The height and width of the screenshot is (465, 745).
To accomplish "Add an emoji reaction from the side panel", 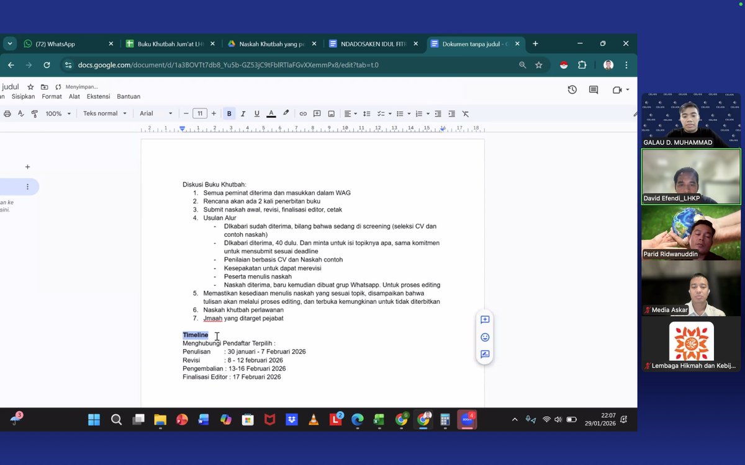I will pos(485,337).
